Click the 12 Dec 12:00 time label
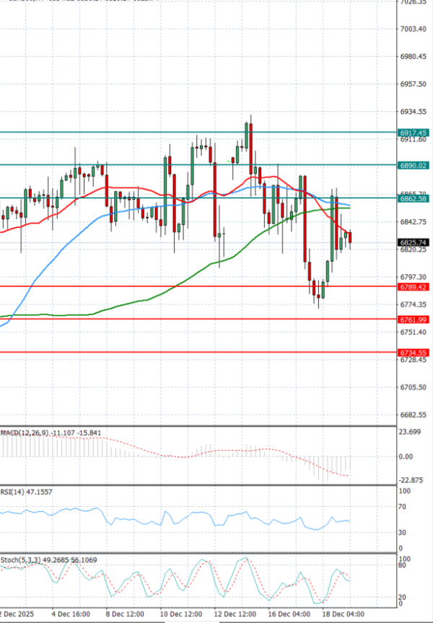433x623 pixels. [x=235, y=614]
